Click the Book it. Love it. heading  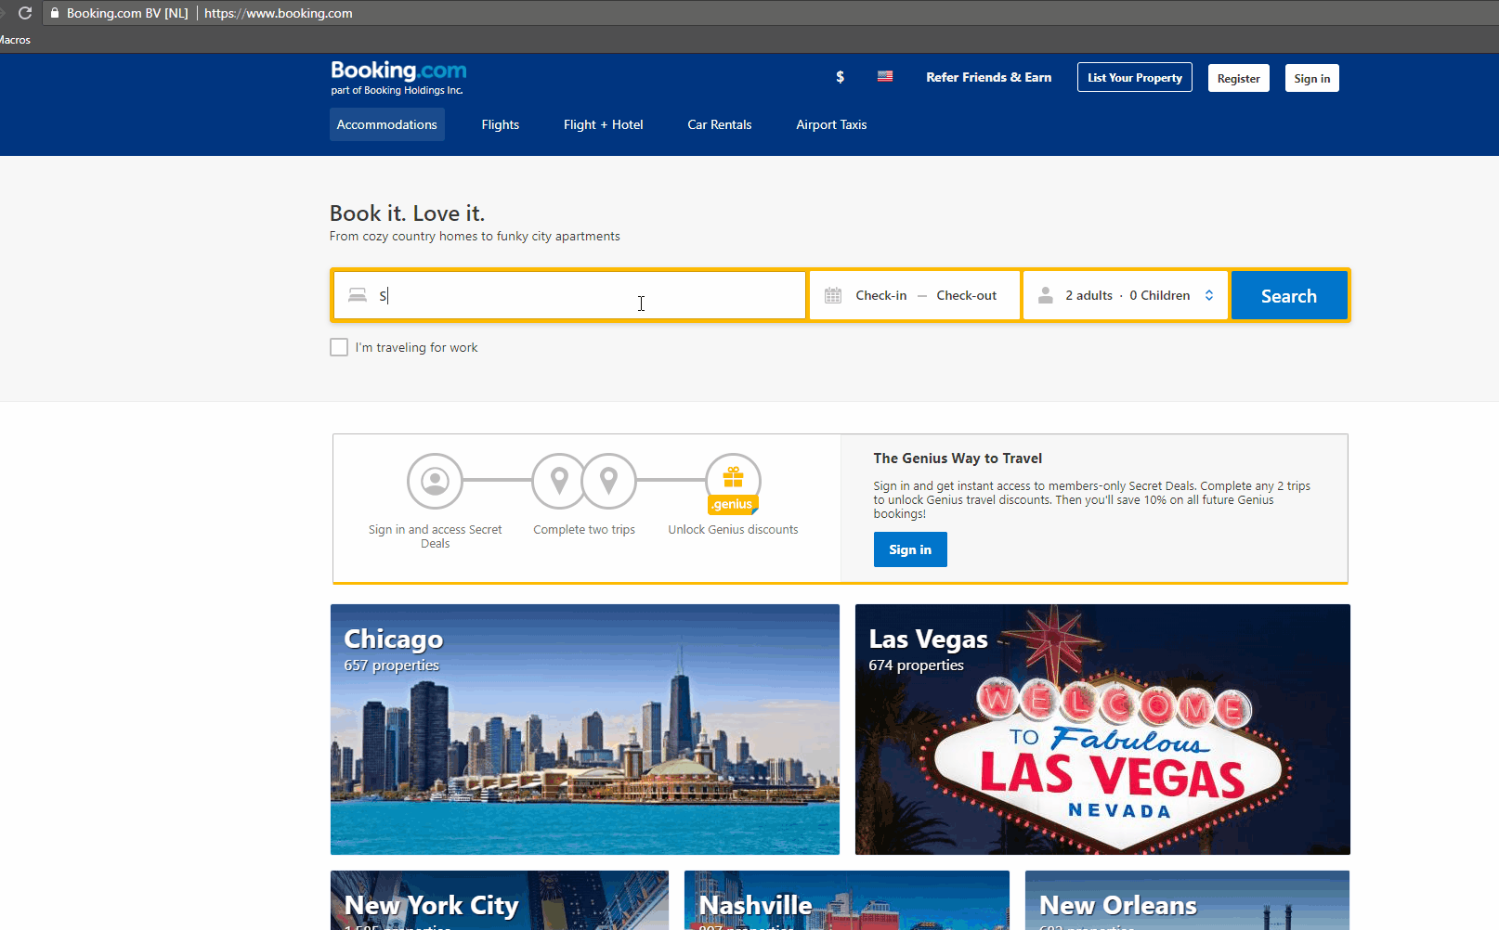[407, 213]
